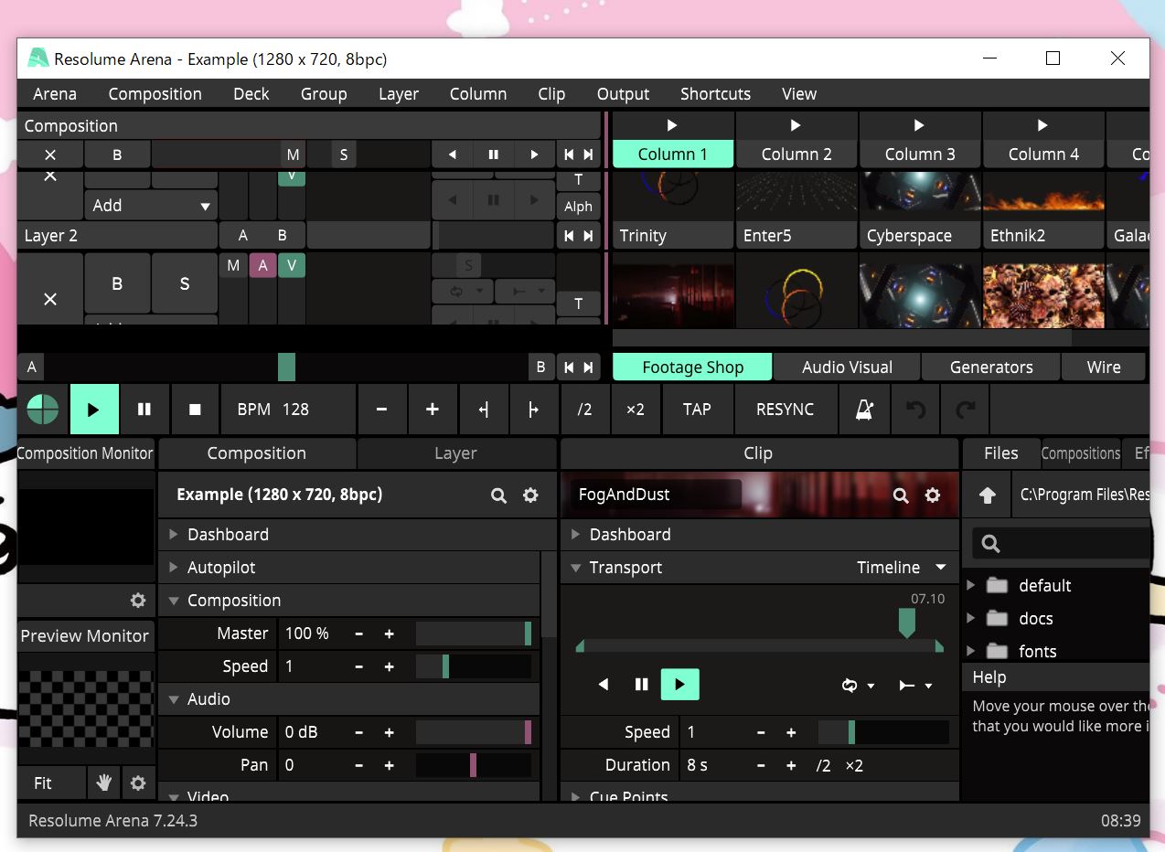
Task: Click the Audio Volume slider
Action: coord(474,732)
